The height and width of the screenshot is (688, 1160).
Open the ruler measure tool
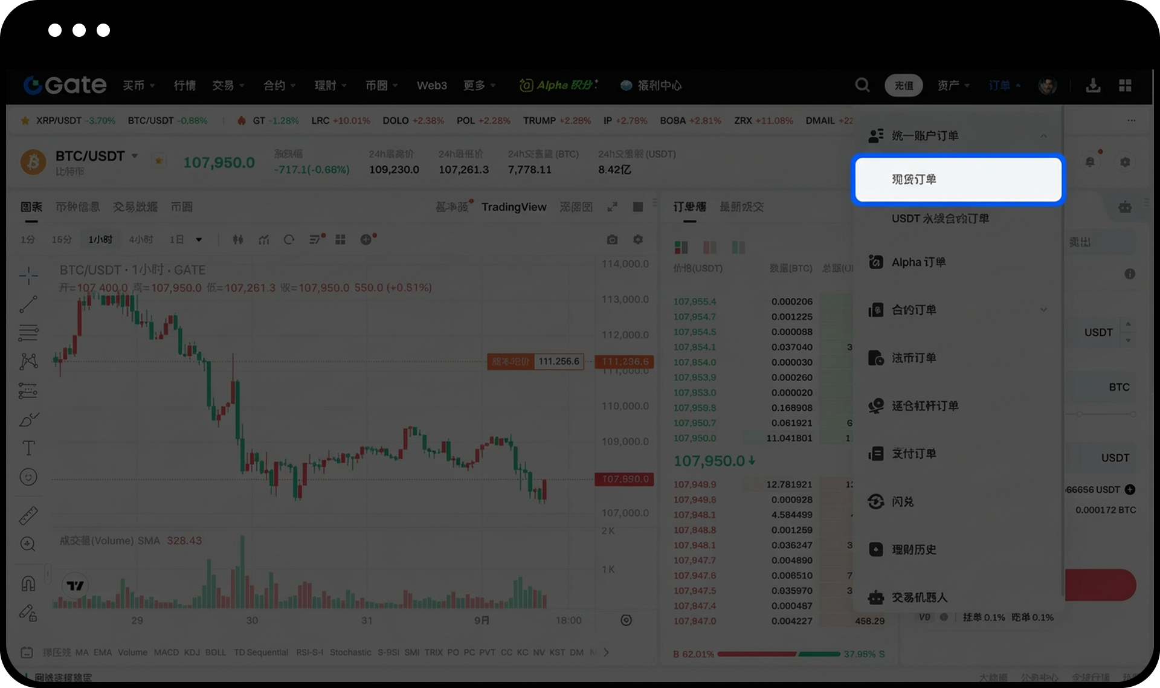tap(28, 515)
